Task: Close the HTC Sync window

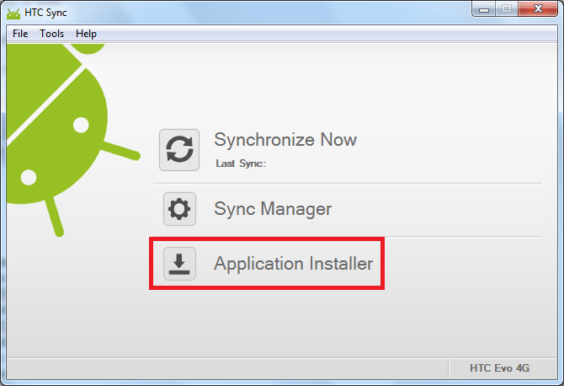Action: pos(538,9)
